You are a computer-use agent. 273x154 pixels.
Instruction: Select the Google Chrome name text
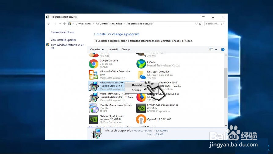(x=109, y=61)
